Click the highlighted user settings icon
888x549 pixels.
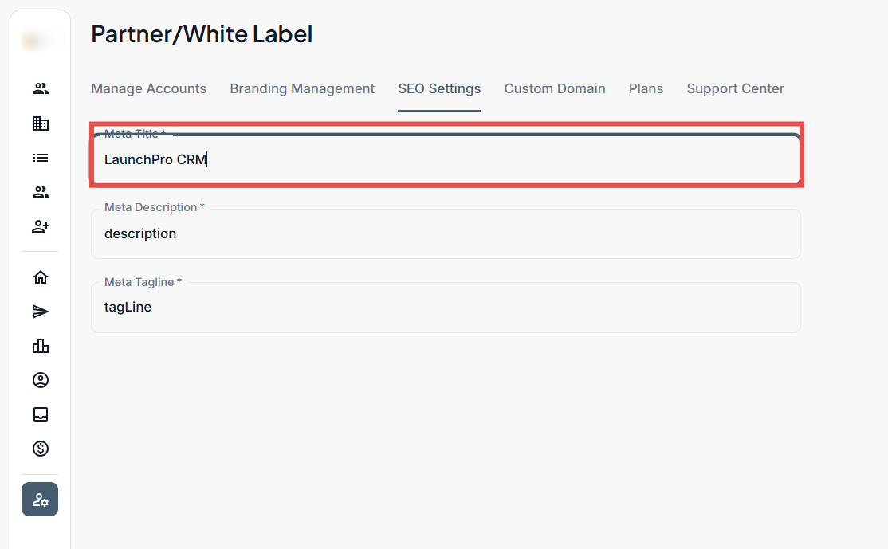tap(40, 500)
